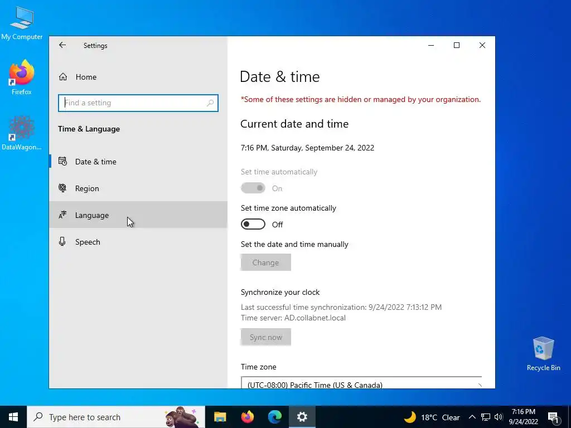
Task: Select Date & time in the sidebar
Action: click(x=138, y=162)
